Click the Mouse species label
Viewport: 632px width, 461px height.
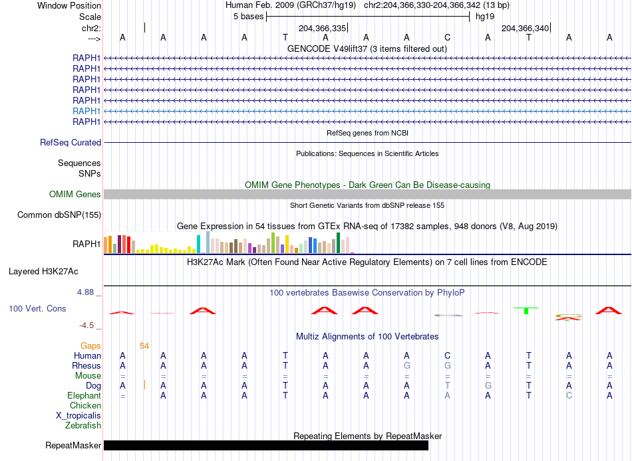point(88,376)
